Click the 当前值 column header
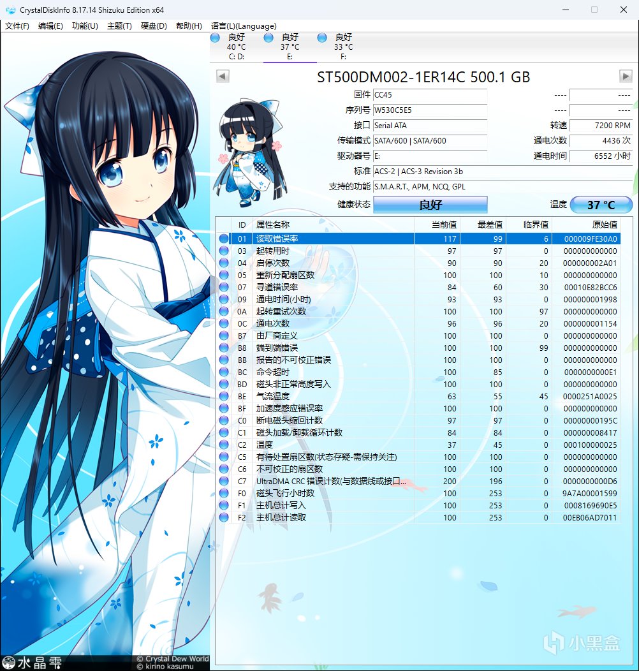This screenshot has height=671, width=639. coord(437,225)
